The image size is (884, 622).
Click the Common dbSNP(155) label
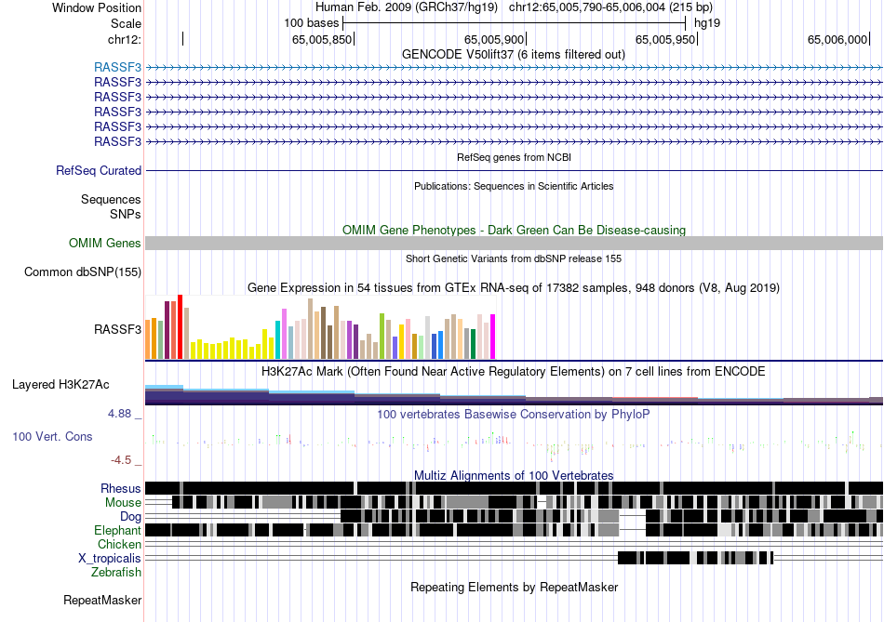click(82, 272)
